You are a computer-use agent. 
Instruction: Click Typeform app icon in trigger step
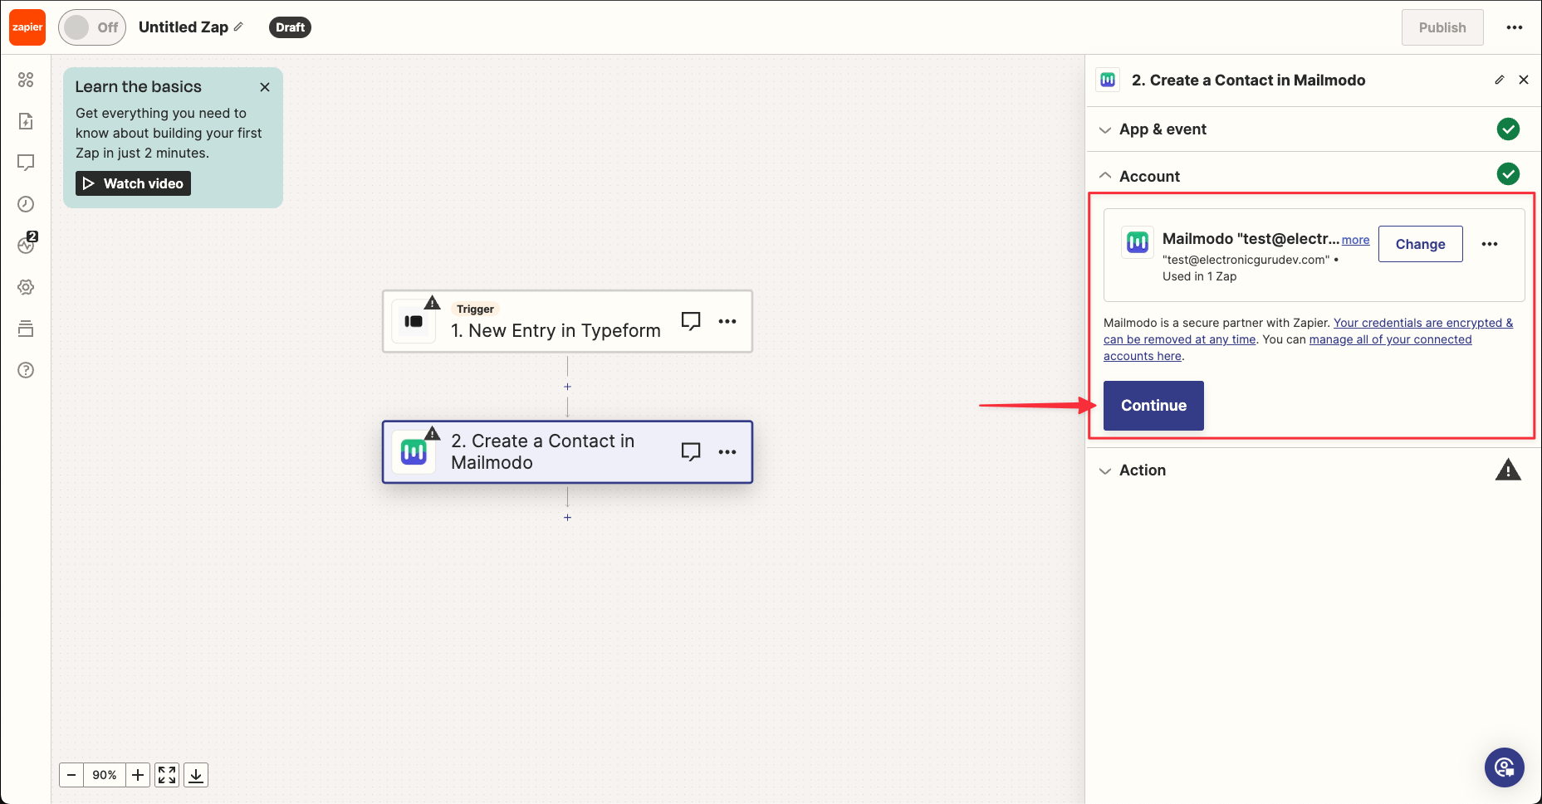[x=414, y=321]
